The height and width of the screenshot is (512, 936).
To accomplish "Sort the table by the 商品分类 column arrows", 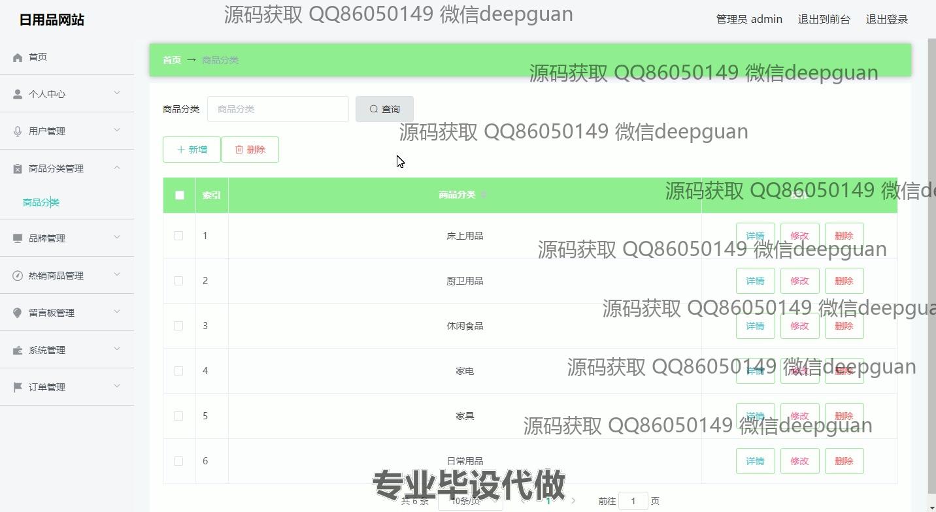I will 484,195.
